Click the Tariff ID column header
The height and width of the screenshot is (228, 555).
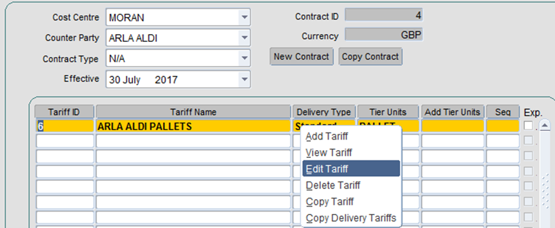click(64, 112)
